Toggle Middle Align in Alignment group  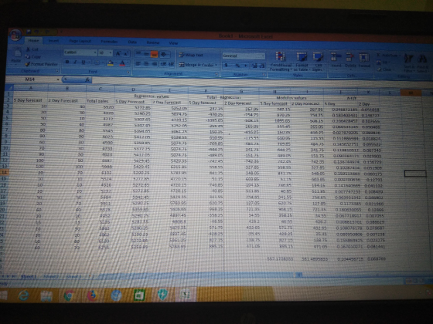(x=146, y=54)
